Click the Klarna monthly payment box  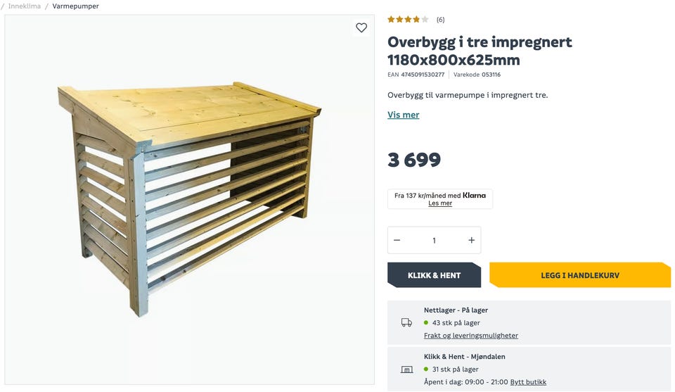(x=440, y=199)
